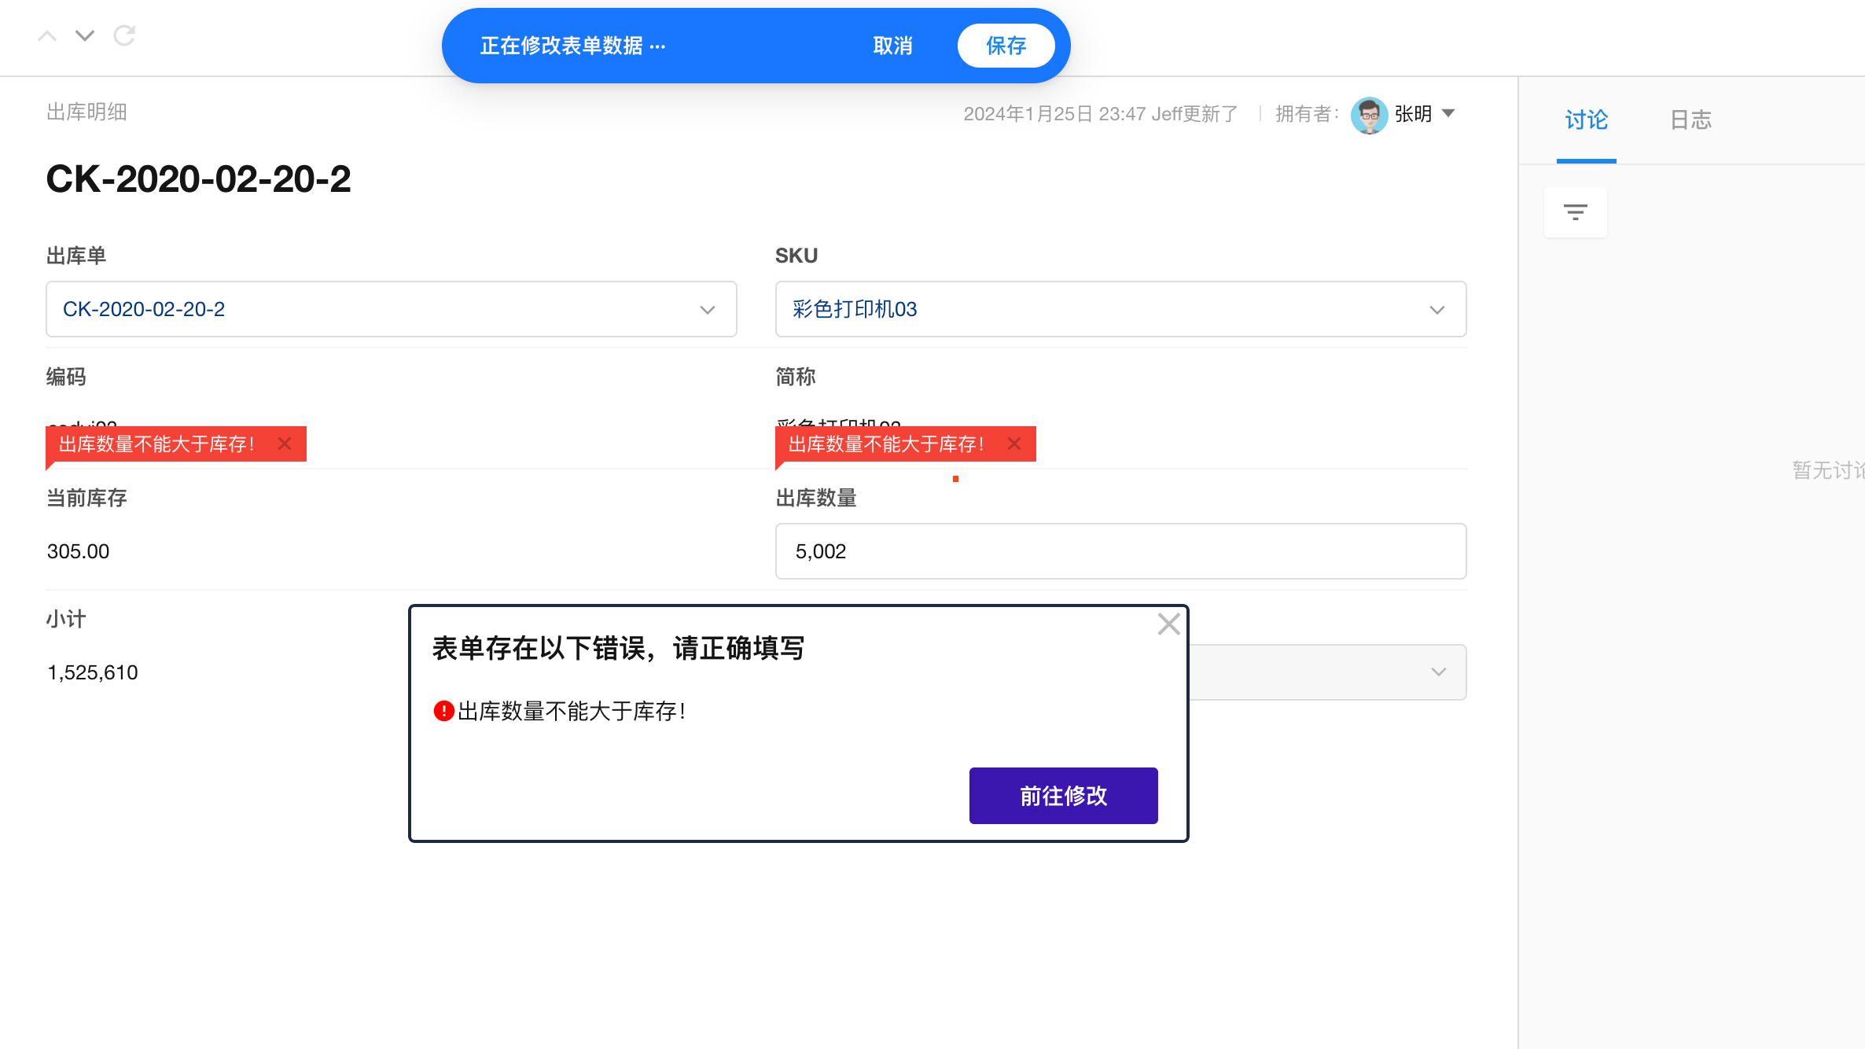Click the previous record up arrow
This screenshot has height=1049, width=1865.
coord(47,35)
